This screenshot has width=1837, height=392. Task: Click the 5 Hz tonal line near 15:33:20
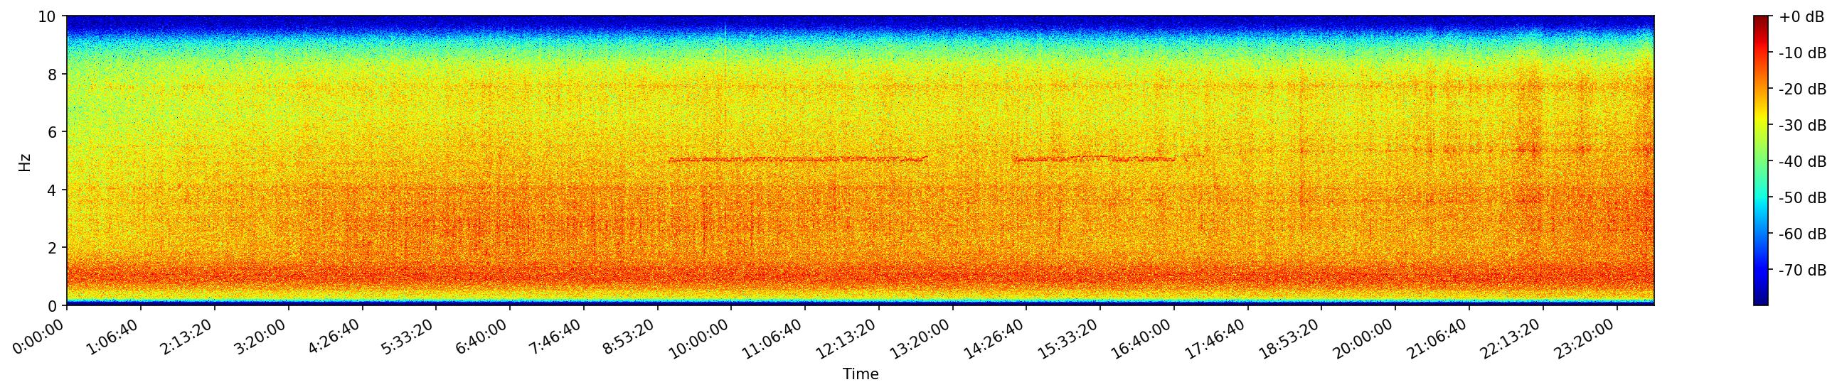(x=1099, y=156)
